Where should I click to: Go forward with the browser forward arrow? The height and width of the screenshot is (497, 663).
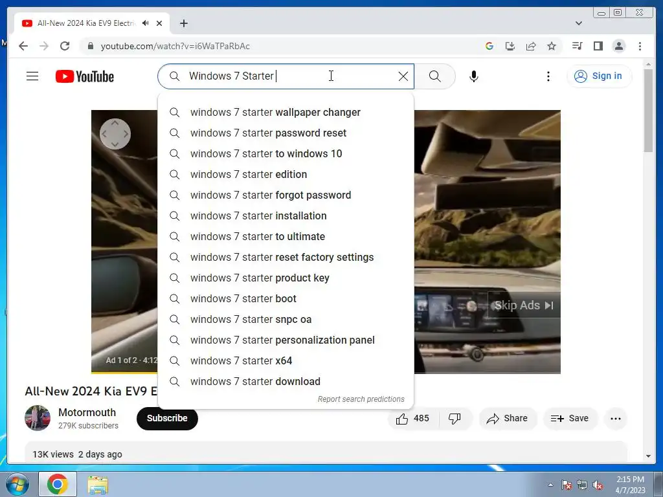click(x=44, y=46)
